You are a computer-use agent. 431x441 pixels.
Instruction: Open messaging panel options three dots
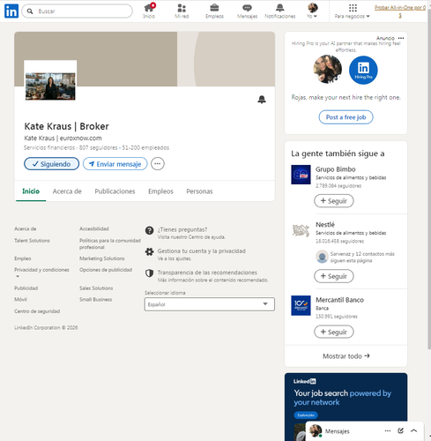click(388, 430)
